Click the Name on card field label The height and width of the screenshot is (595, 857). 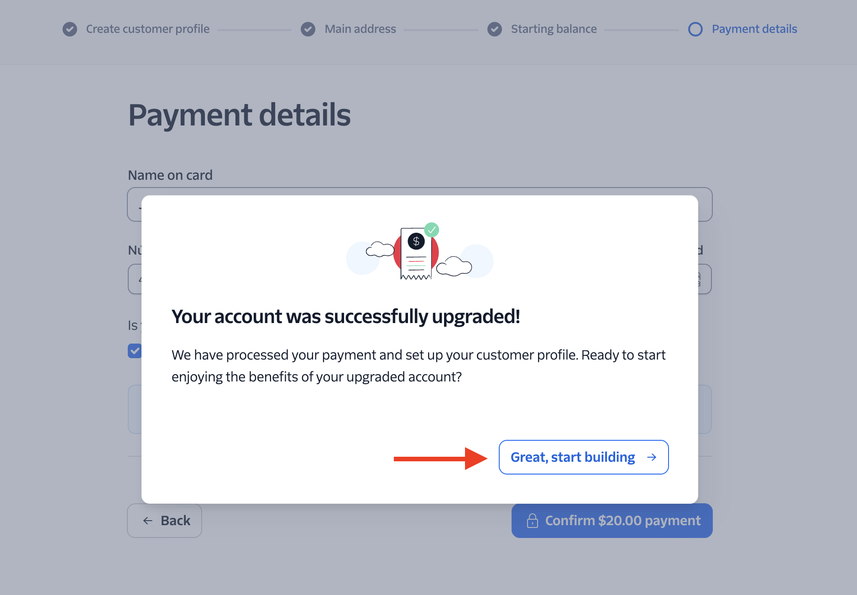pos(170,175)
